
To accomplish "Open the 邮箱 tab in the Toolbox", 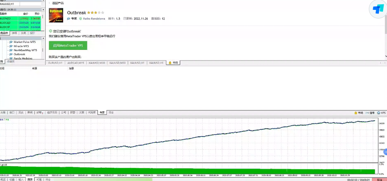I will pos(39,113).
